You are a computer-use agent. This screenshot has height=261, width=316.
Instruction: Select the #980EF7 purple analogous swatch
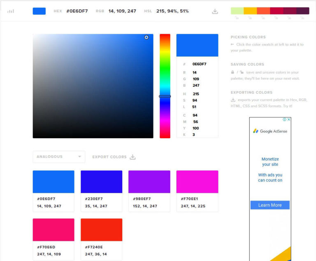click(149, 182)
